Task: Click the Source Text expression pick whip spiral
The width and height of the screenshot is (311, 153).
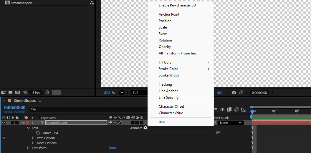Action: coord(218,133)
